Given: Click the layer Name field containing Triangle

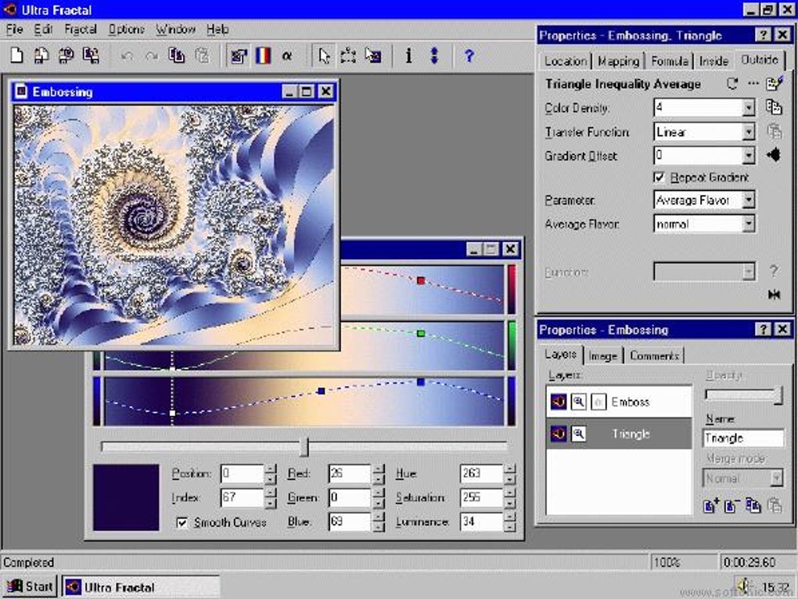Looking at the screenshot, I should [x=743, y=438].
